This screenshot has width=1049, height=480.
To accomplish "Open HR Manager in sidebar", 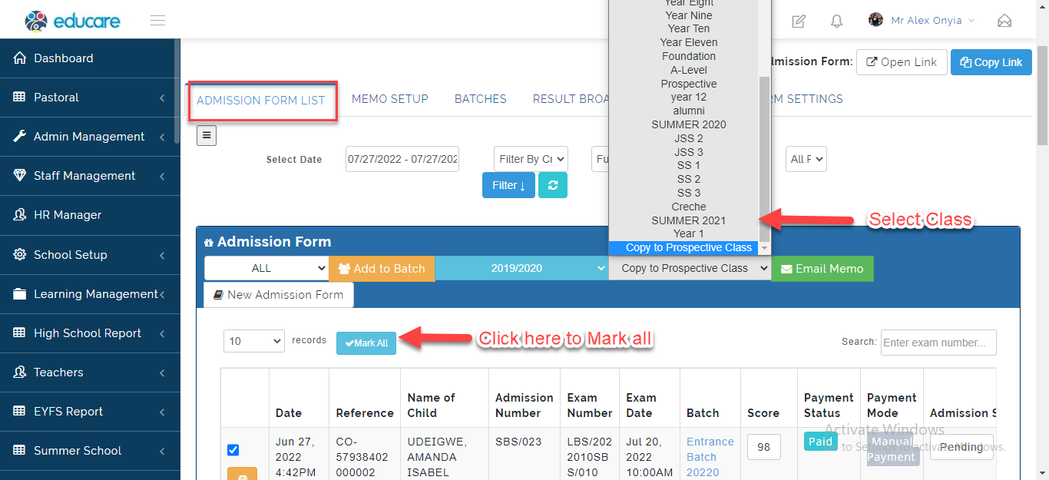I will (x=90, y=215).
